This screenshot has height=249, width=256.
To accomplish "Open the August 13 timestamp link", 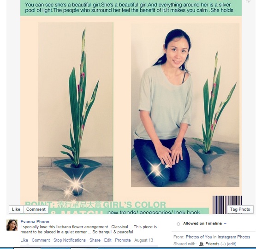I will tap(143, 240).
